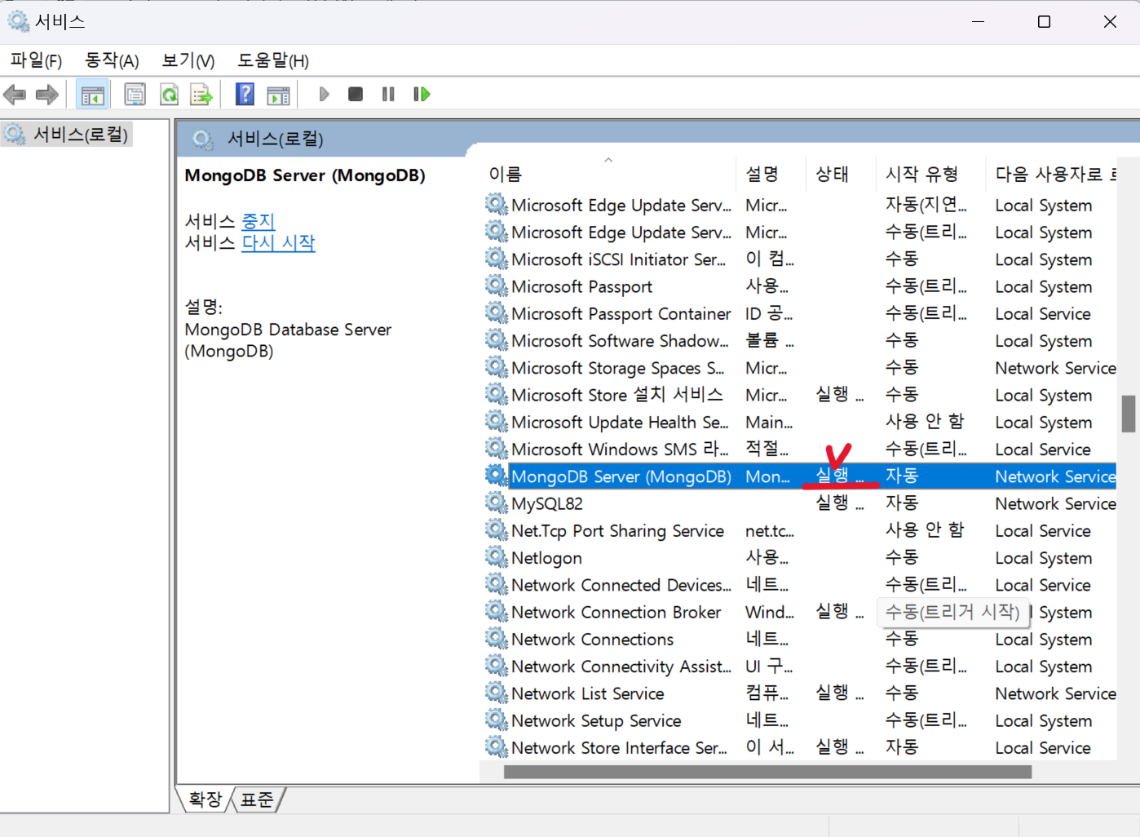Click the gear icon beside Network Connections
This screenshot has width=1140, height=837.
pyautogui.click(x=497, y=637)
